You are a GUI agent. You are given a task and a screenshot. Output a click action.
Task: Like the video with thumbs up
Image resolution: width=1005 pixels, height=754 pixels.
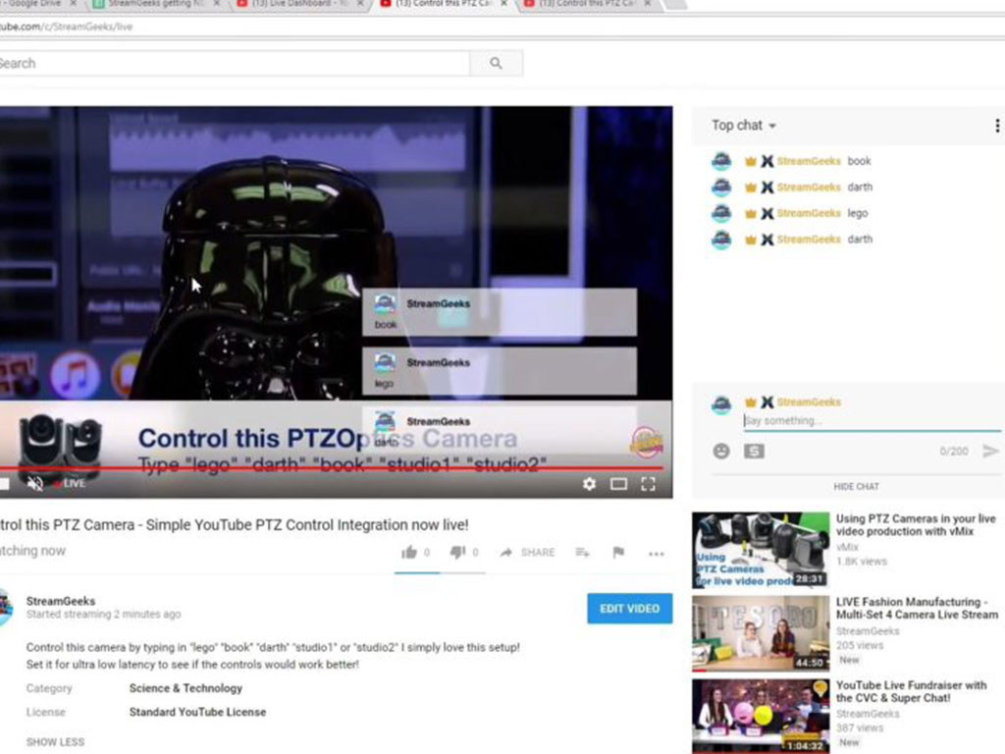(x=409, y=552)
